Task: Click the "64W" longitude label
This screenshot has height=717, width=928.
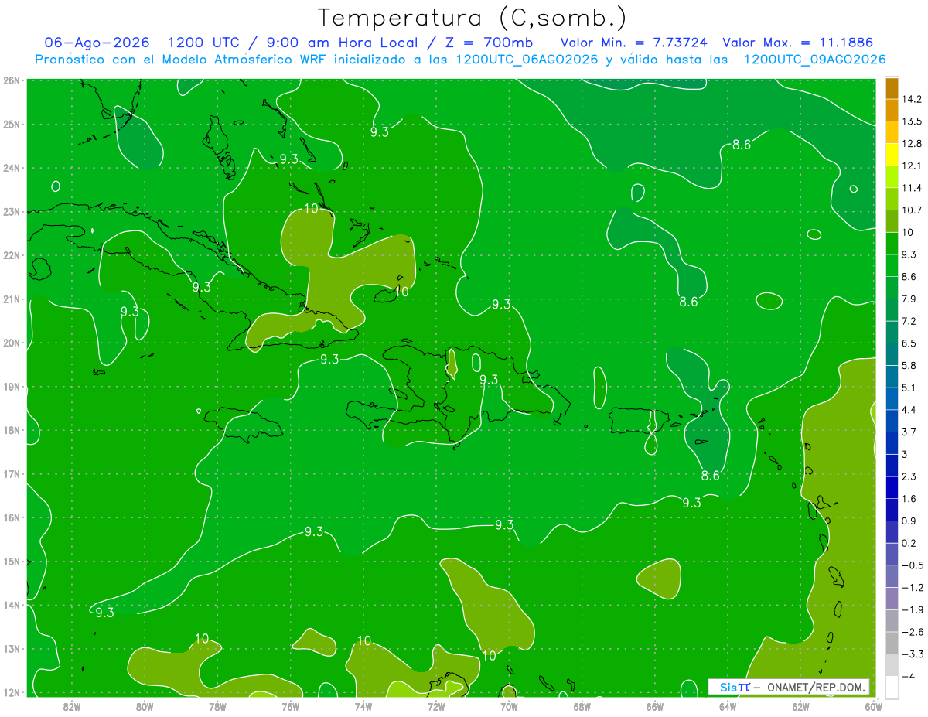Action: pyautogui.click(x=728, y=705)
